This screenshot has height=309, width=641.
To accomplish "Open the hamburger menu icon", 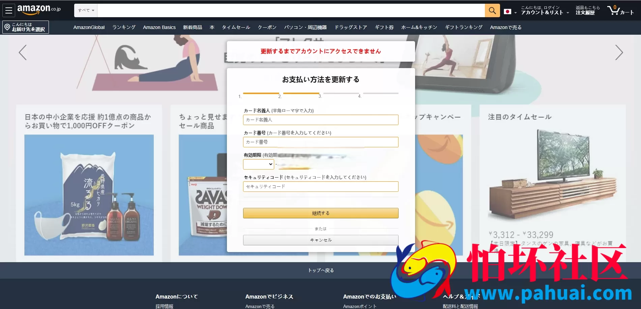I will tap(8, 10).
